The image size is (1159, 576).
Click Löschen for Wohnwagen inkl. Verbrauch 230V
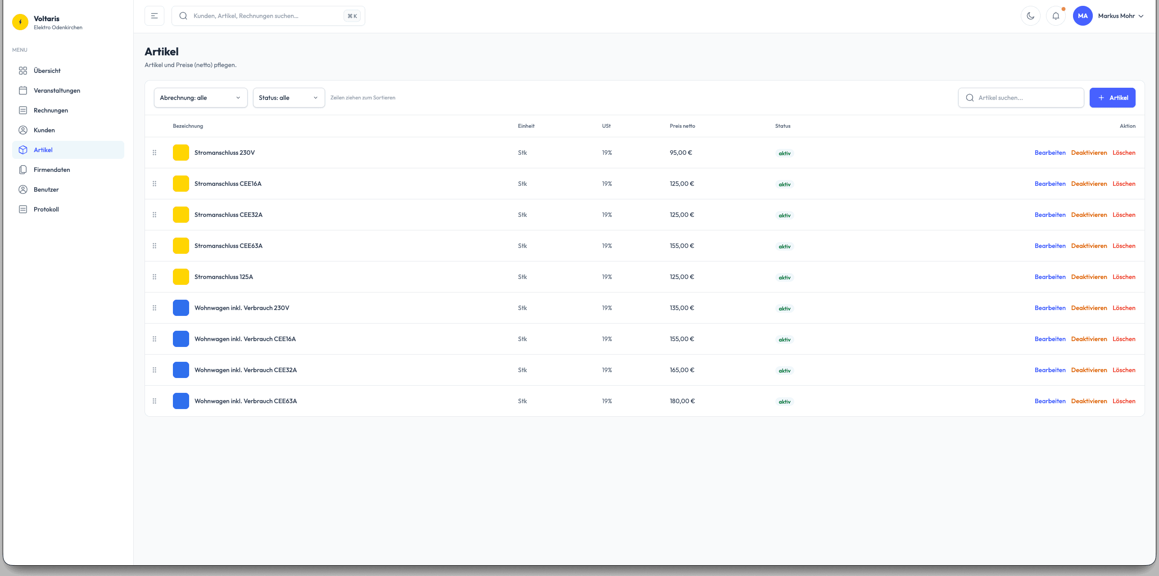pos(1124,308)
